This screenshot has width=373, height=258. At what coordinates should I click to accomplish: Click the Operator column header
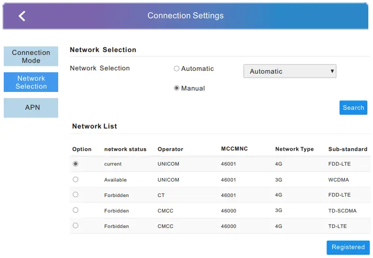tap(170, 149)
